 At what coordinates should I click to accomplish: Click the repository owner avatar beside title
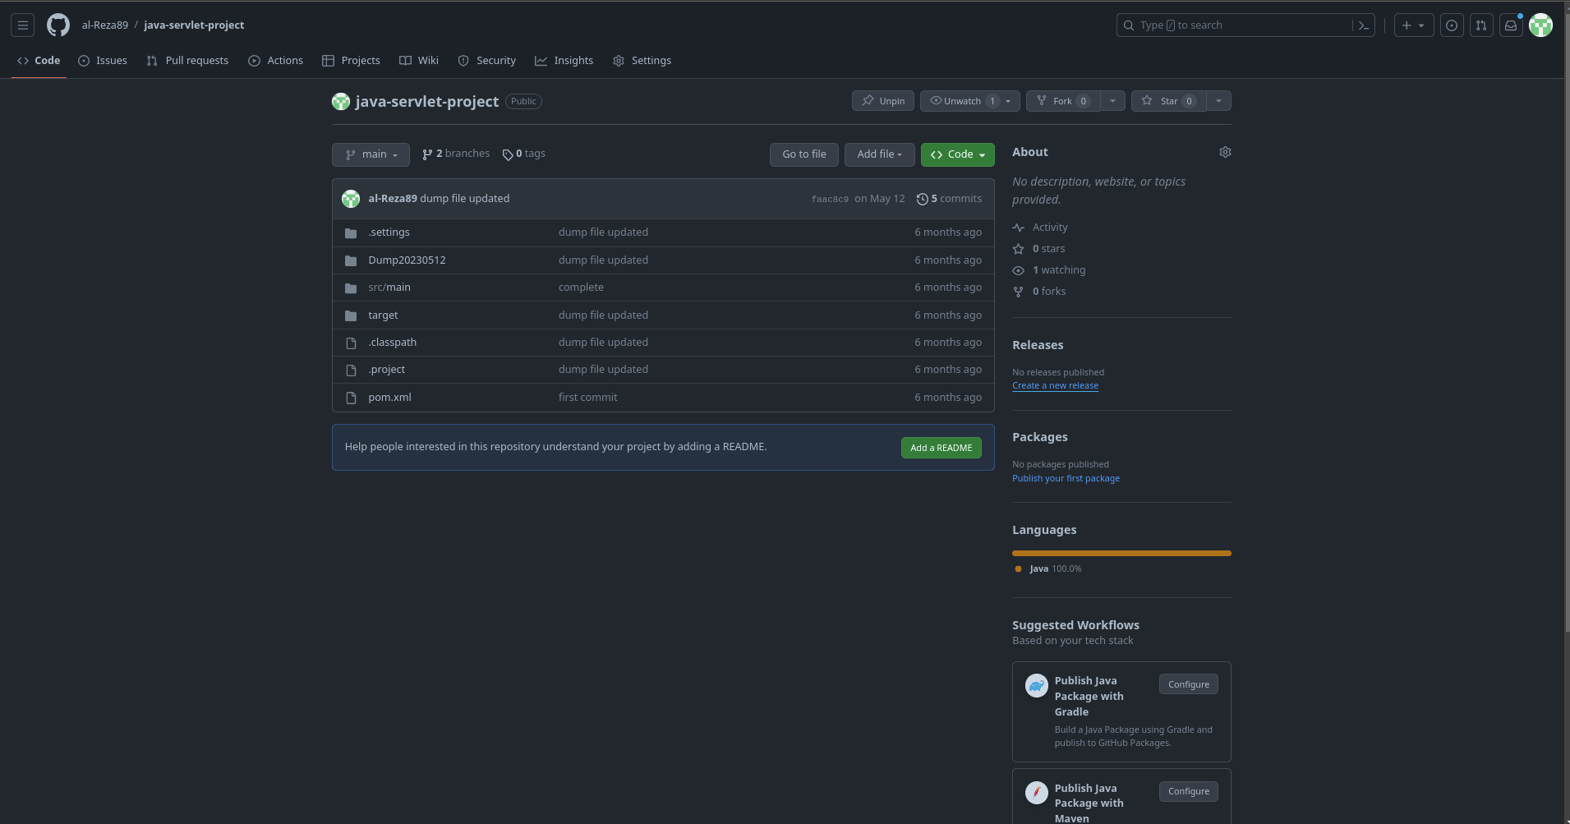click(x=341, y=101)
